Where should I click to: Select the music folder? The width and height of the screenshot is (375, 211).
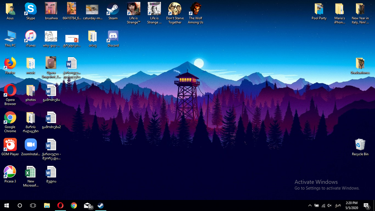(31, 66)
